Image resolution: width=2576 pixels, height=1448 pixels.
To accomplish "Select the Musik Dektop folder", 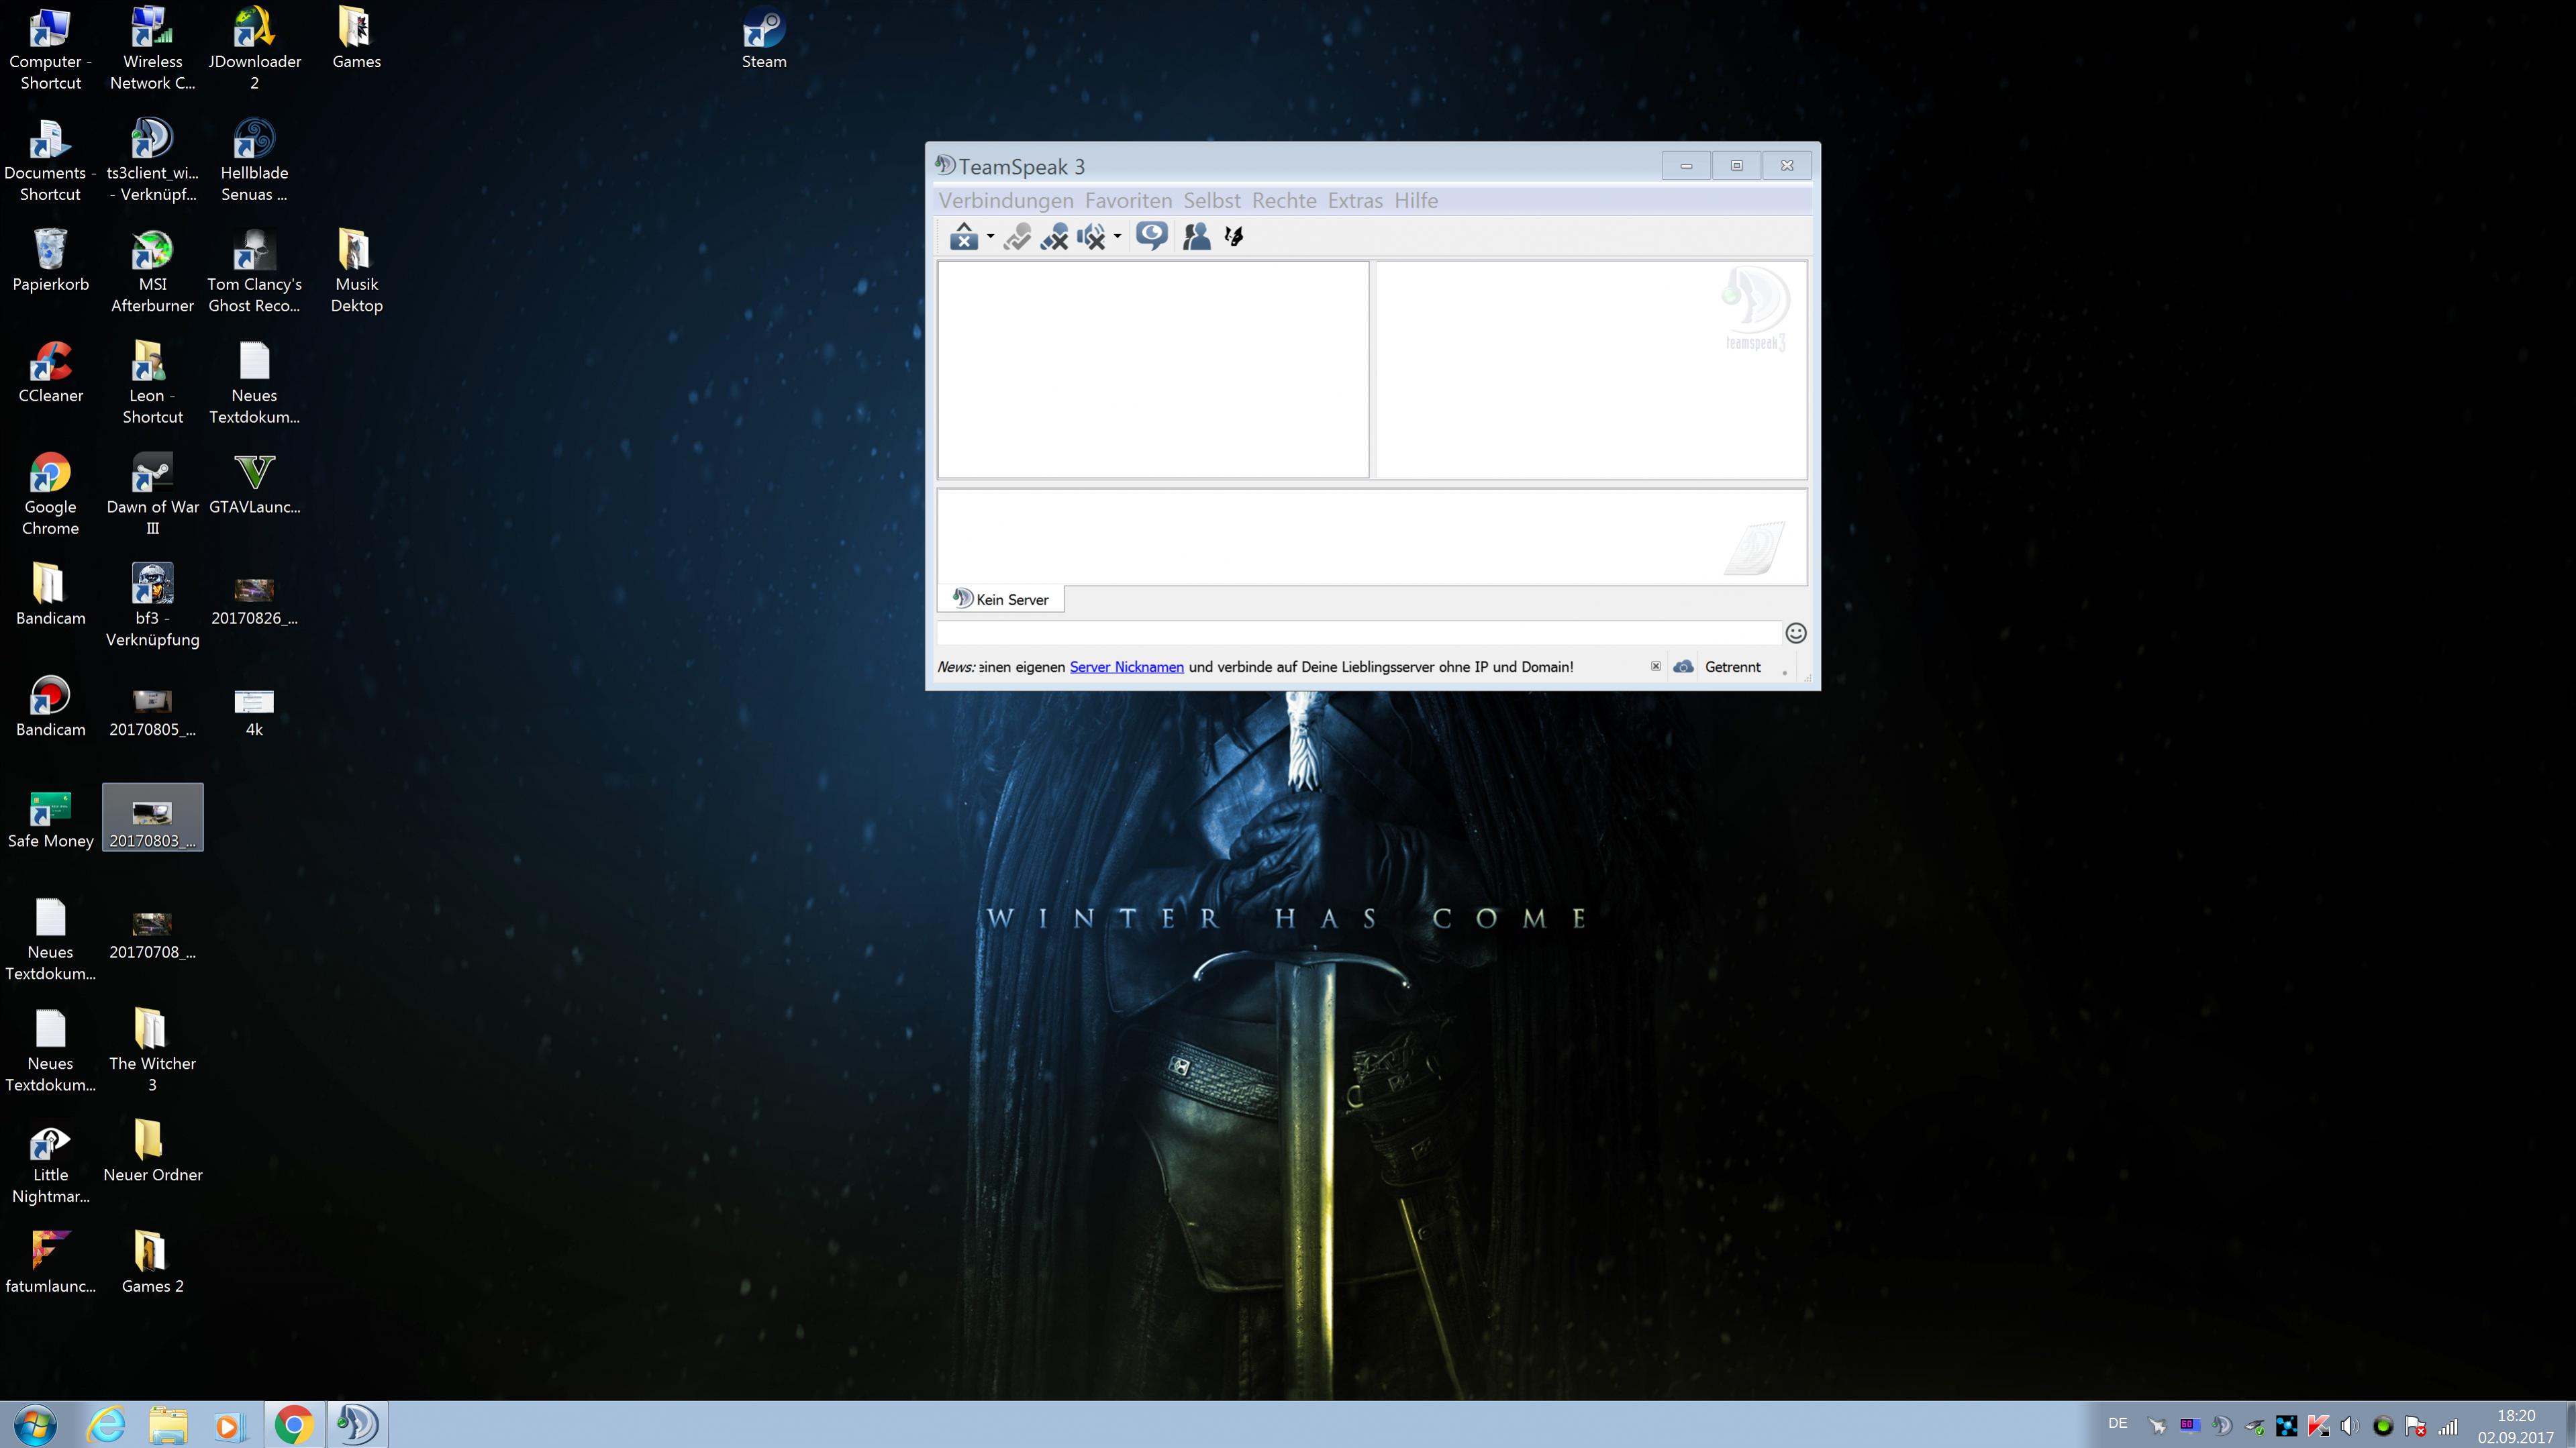I will tap(356, 272).
